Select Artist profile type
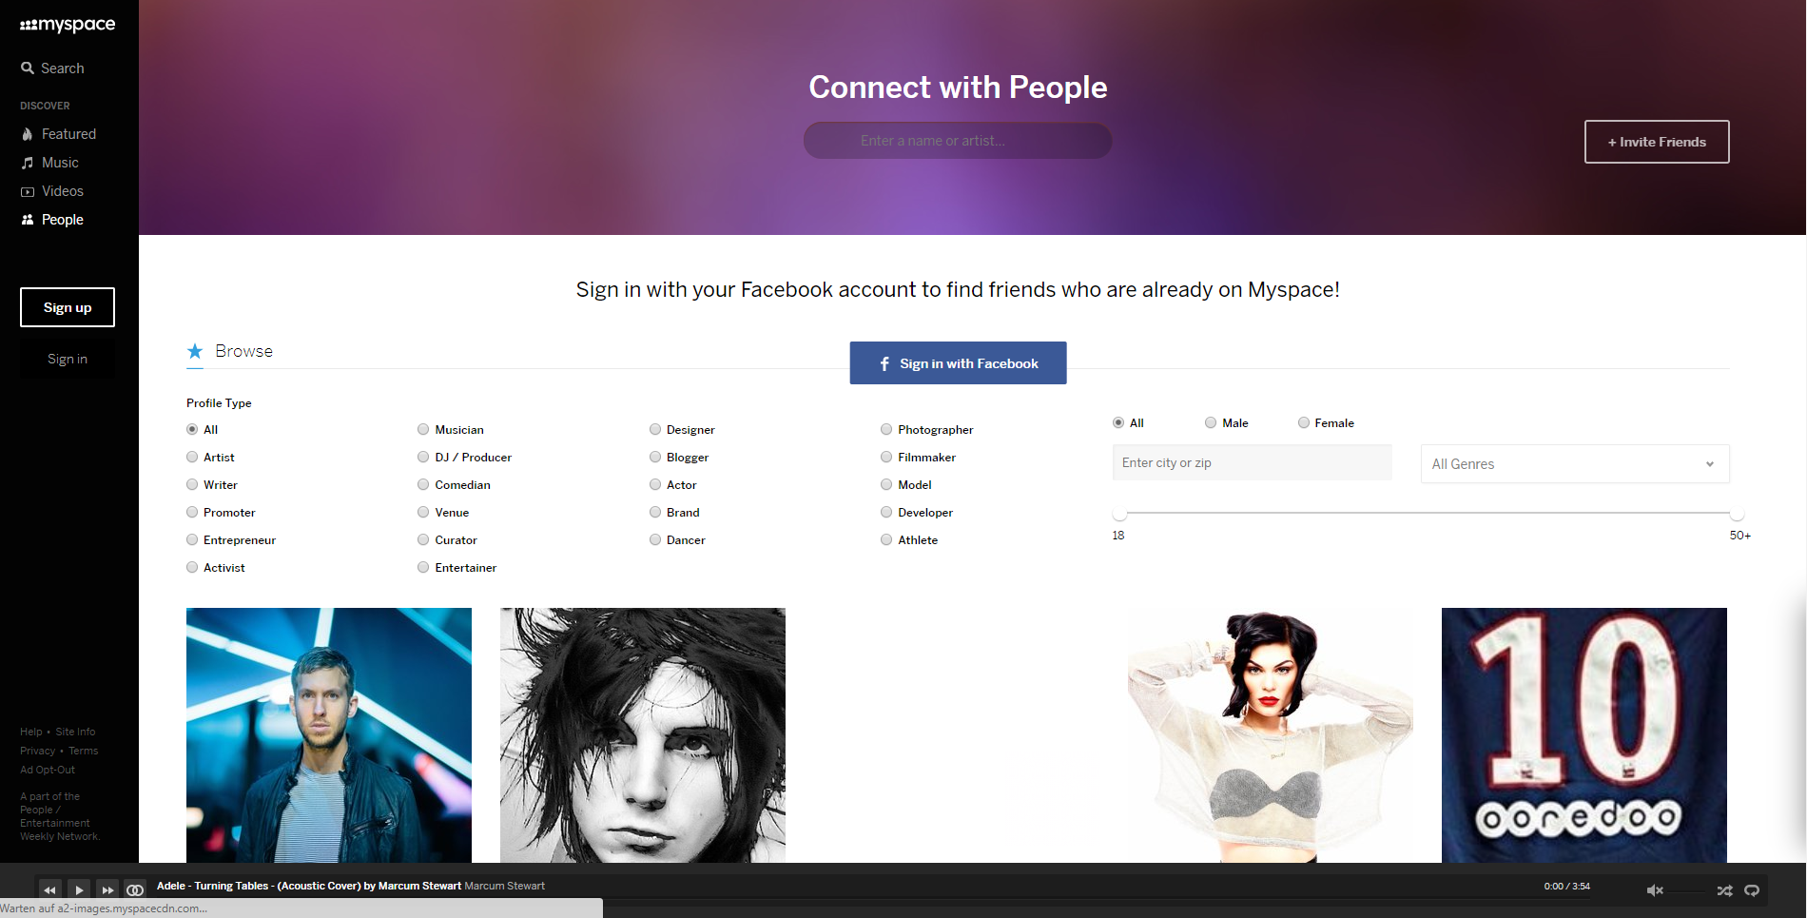The width and height of the screenshot is (1807, 918). pyautogui.click(x=192, y=458)
